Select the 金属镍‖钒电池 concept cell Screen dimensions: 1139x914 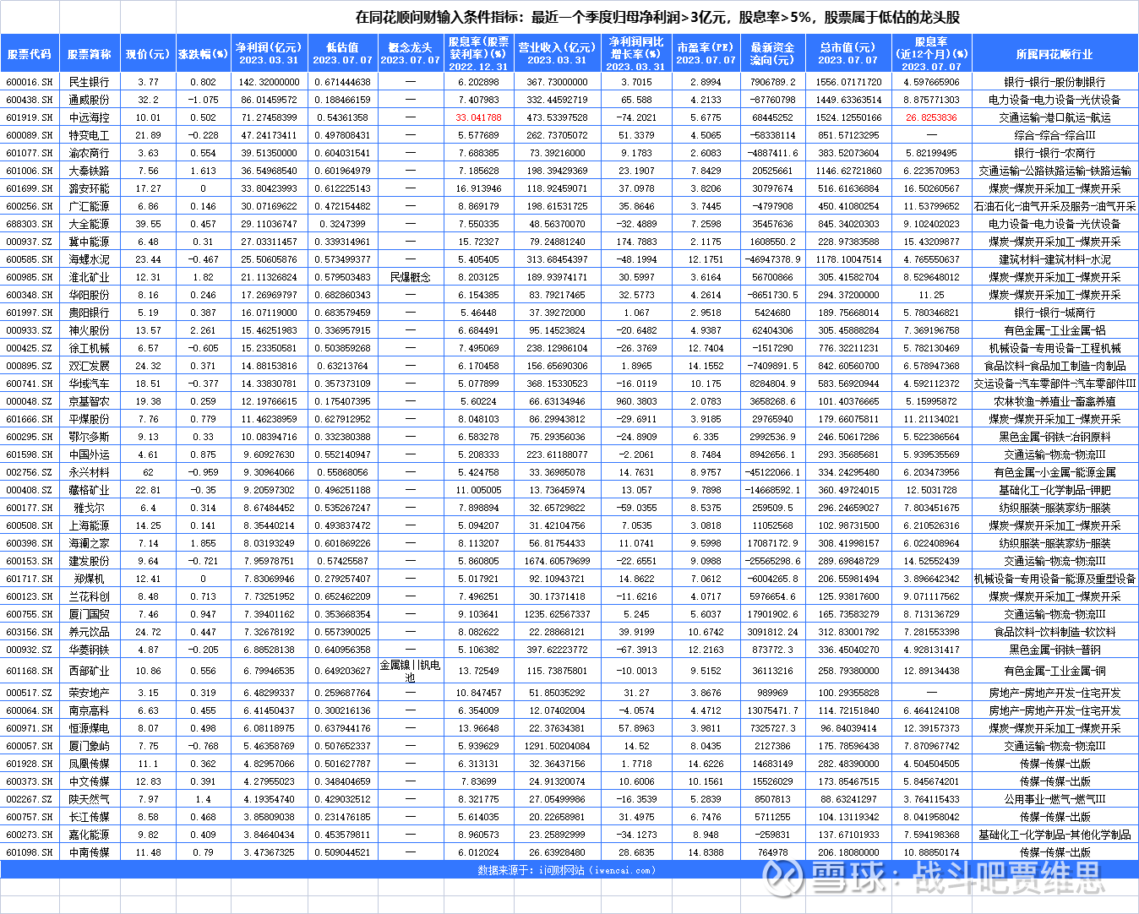click(x=411, y=671)
